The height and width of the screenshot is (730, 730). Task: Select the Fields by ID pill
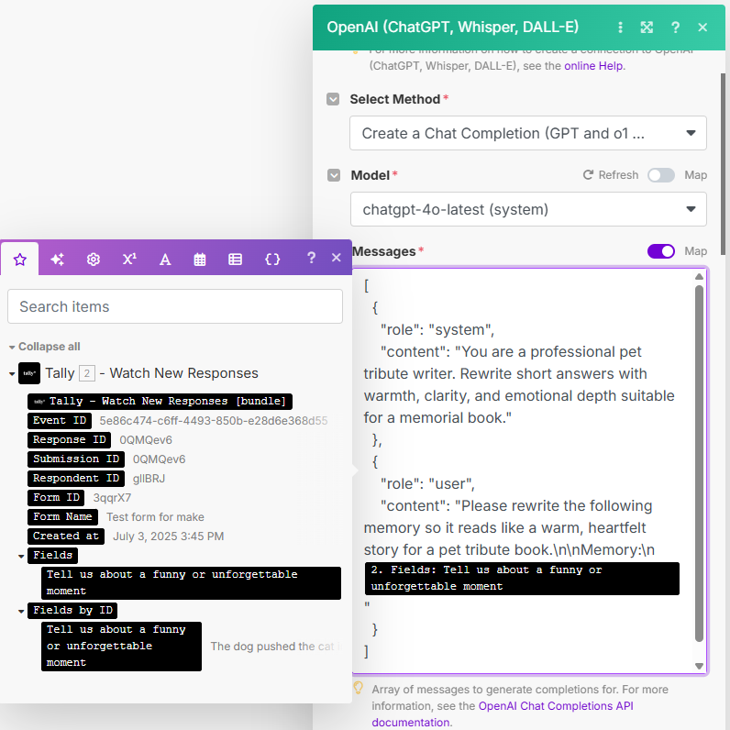[72, 610]
